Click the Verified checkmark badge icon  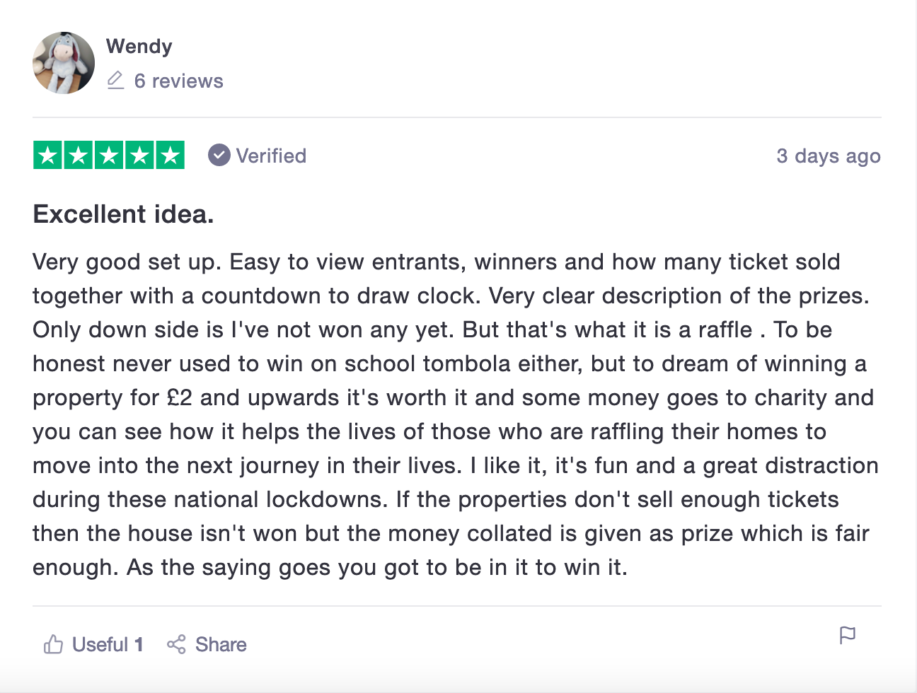tap(219, 155)
